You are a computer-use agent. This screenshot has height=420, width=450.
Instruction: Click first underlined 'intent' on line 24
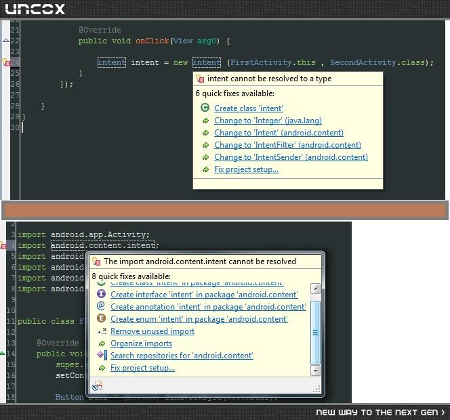(x=112, y=62)
